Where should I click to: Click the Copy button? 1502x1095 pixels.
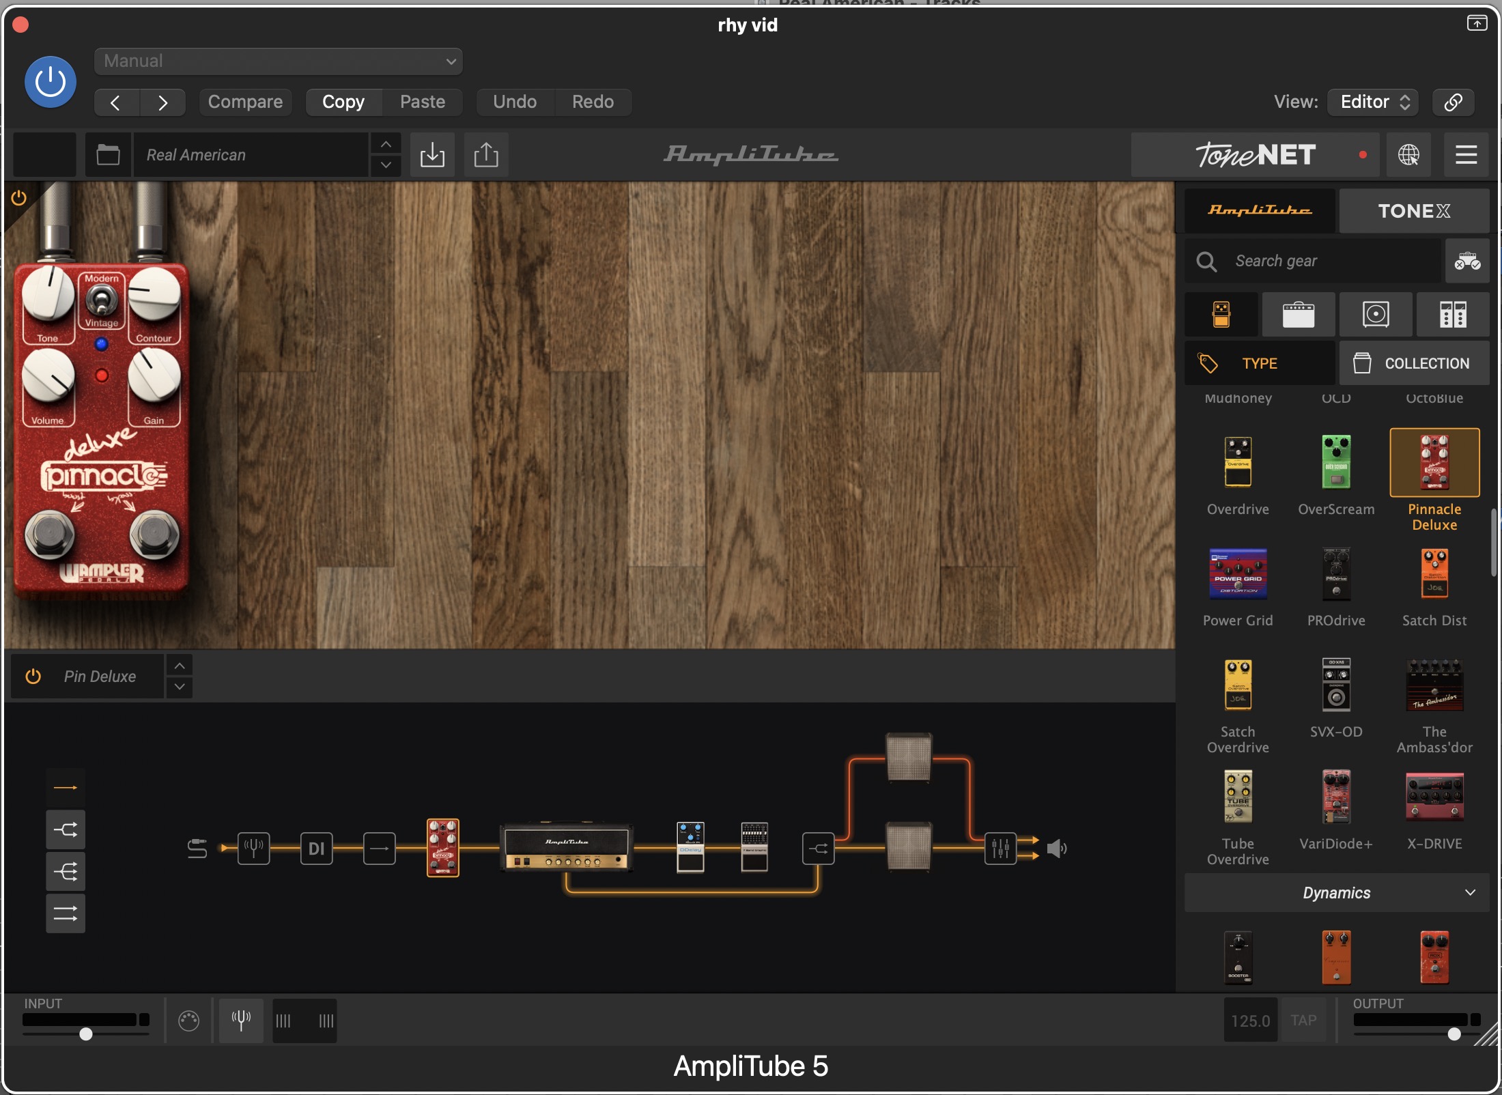(343, 102)
